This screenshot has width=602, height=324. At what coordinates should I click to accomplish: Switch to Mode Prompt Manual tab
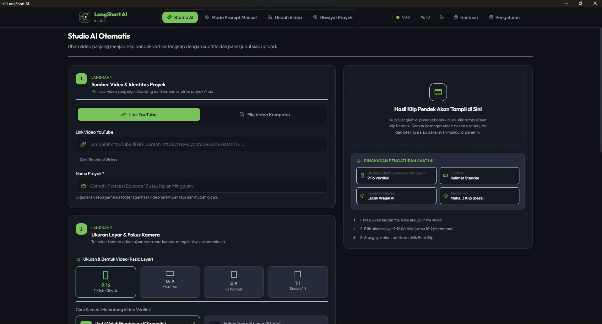pos(230,17)
